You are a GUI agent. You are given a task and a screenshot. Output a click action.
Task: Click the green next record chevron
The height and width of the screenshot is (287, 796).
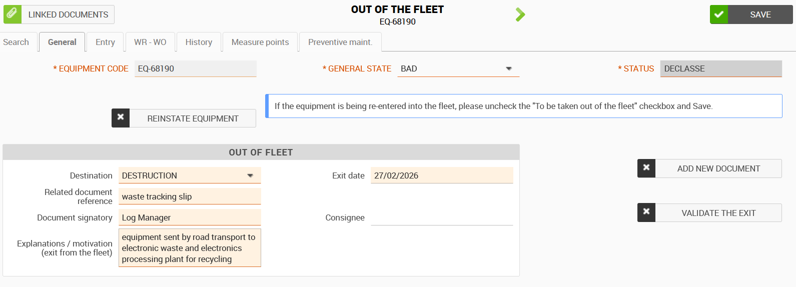(520, 14)
